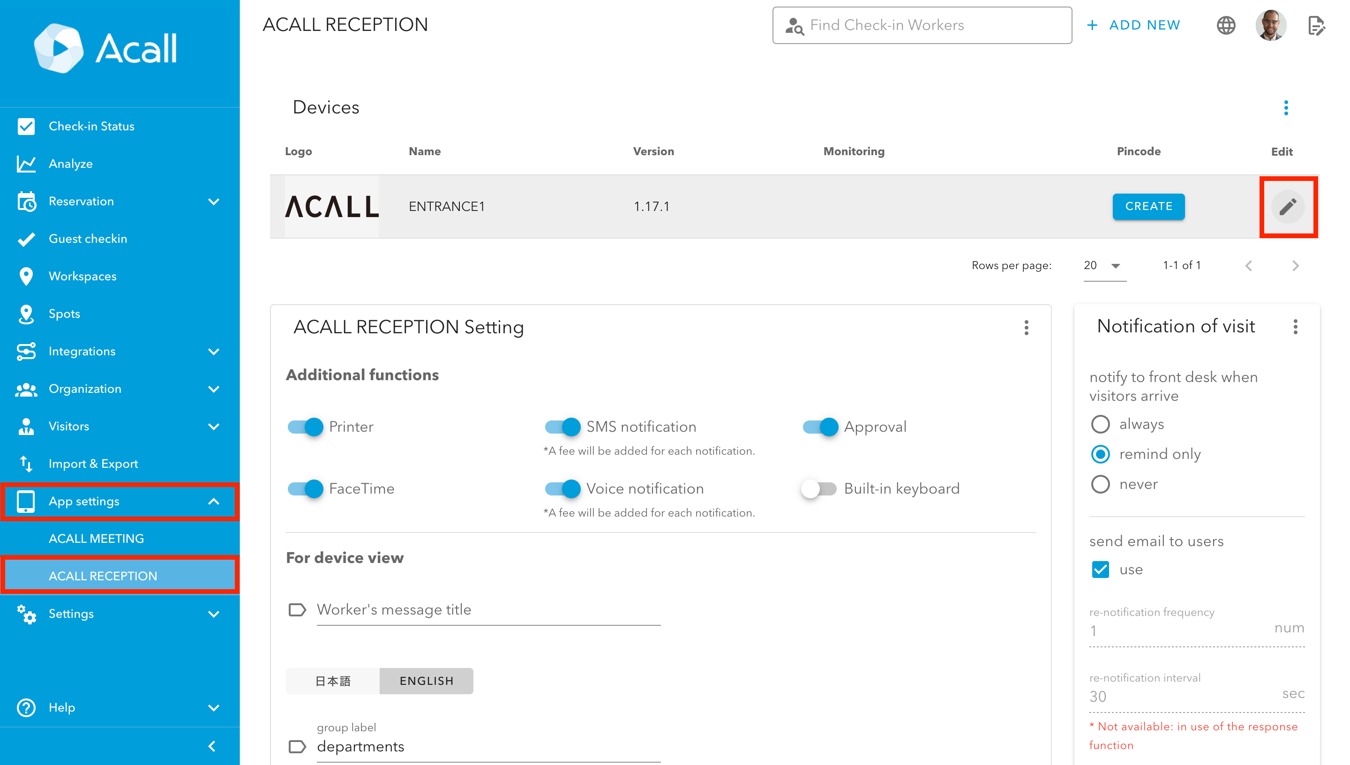The width and height of the screenshot is (1350, 765).
Task: Open the language globe icon
Action: pyautogui.click(x=1225, y=25)
